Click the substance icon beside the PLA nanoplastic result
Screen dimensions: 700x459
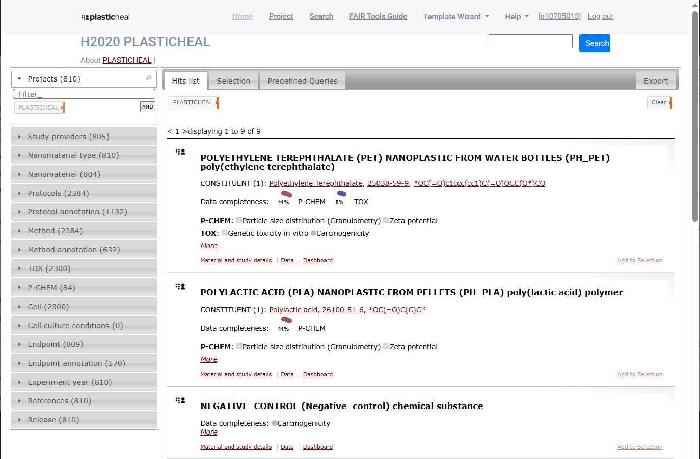coord(180,287)
